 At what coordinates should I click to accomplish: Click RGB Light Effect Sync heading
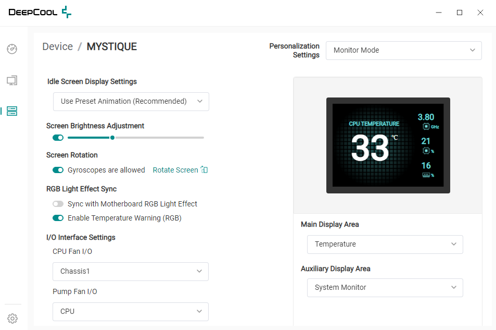pyautogui.click(x=81, y=189)
